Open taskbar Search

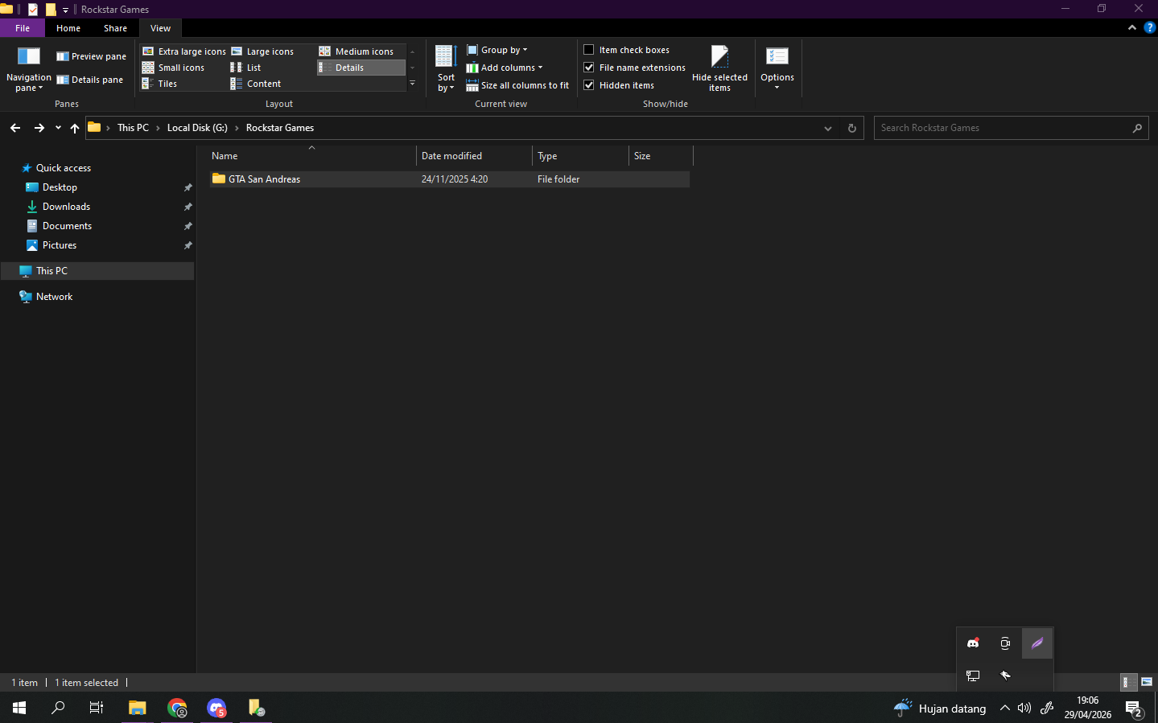[x=58, y=708]
